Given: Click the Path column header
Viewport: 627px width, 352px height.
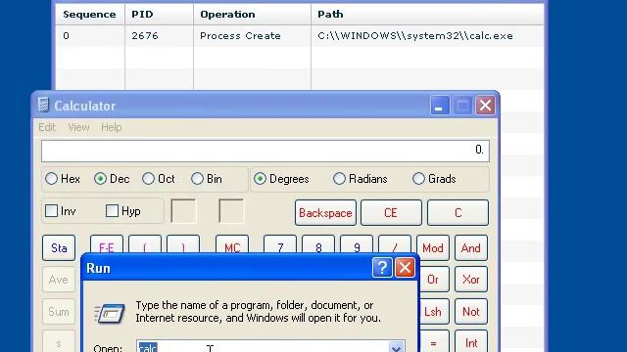Looking at the screenshot, I should click(x=427, y=15).
